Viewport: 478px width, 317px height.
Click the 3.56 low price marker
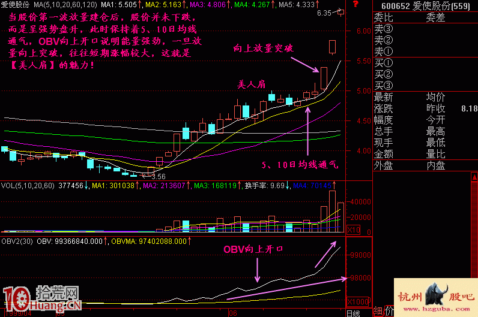pos(159,177)
